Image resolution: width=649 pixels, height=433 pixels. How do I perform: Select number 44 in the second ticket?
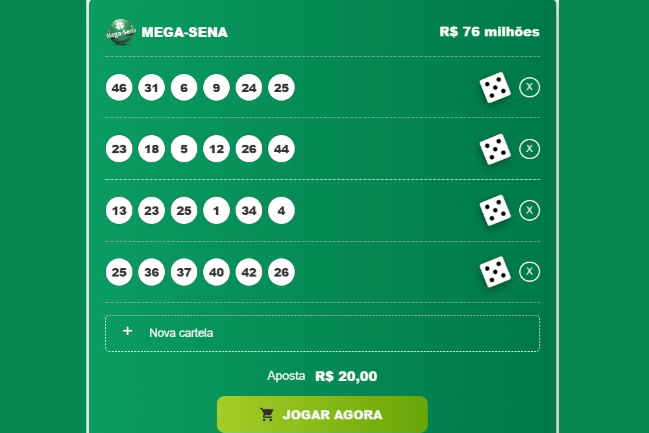click(282, 149)
